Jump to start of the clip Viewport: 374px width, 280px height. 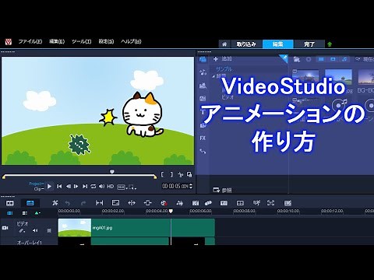[x=59, y=186]
